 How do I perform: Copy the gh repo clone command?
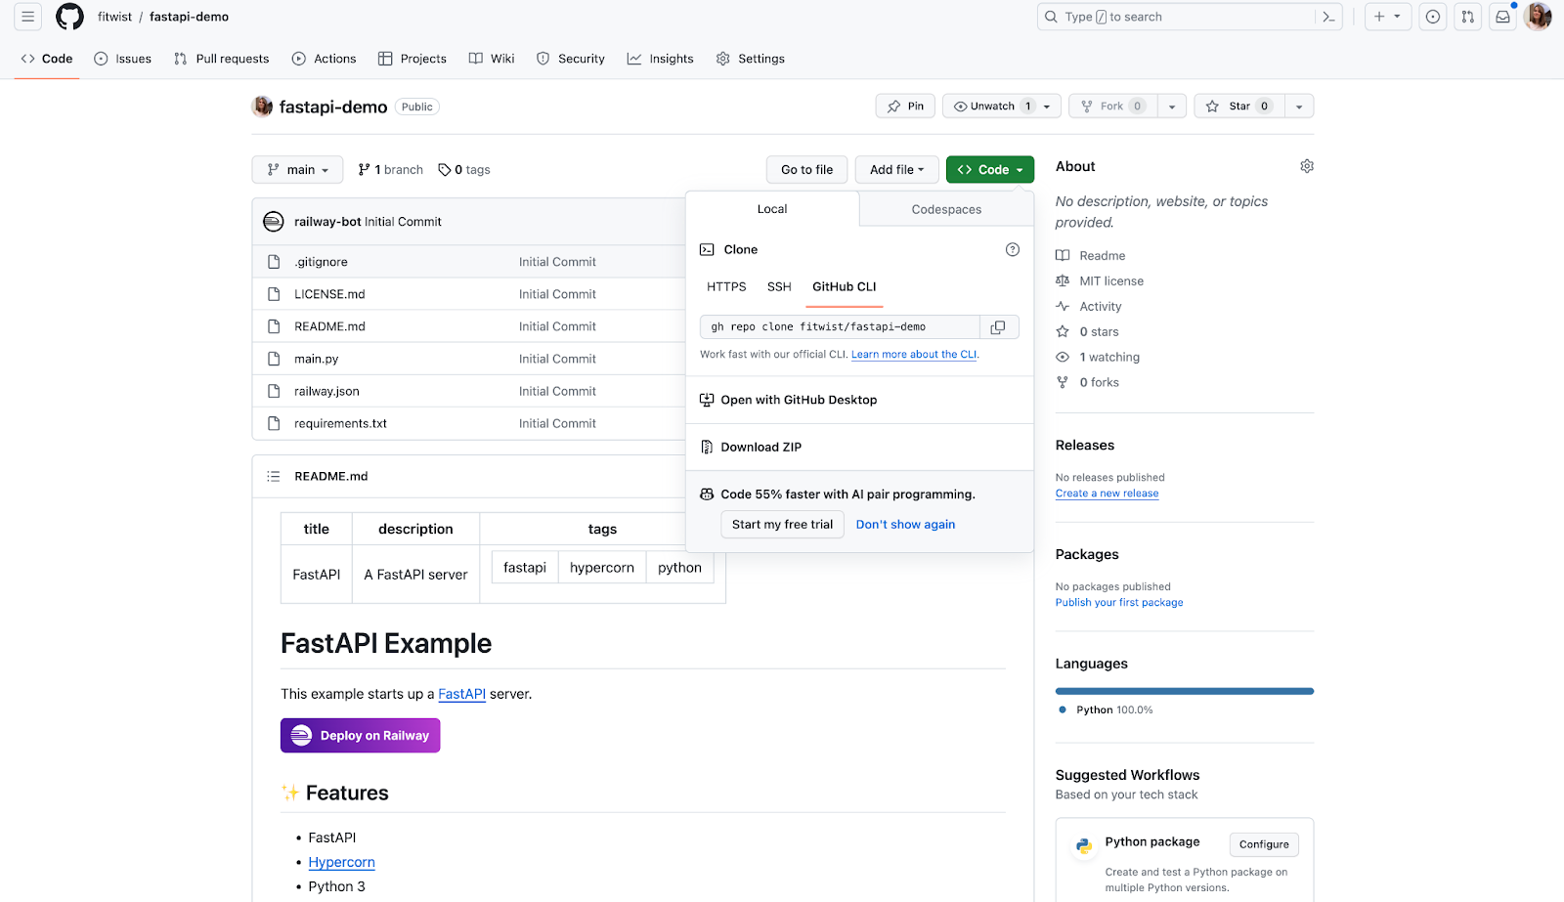[x=998, y=327]
